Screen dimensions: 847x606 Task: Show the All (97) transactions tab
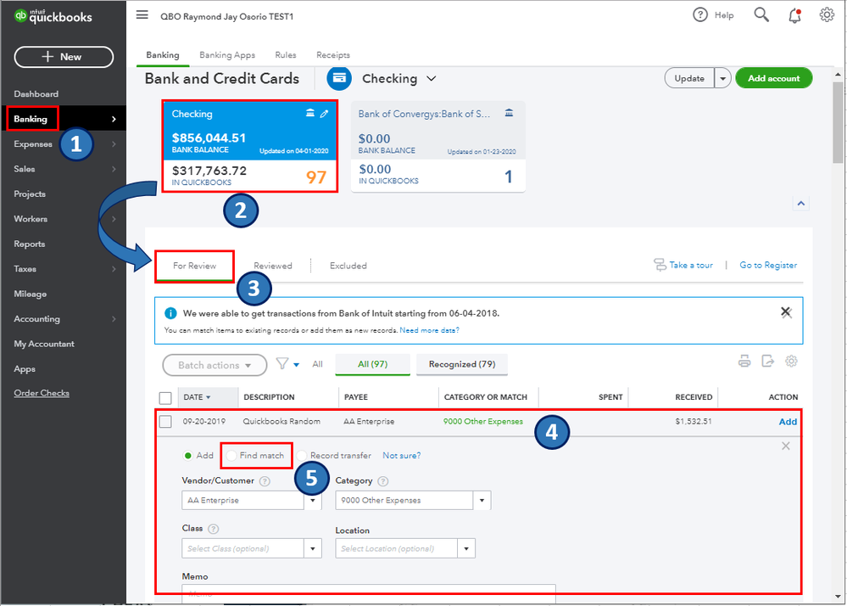[x=372, y=364]
